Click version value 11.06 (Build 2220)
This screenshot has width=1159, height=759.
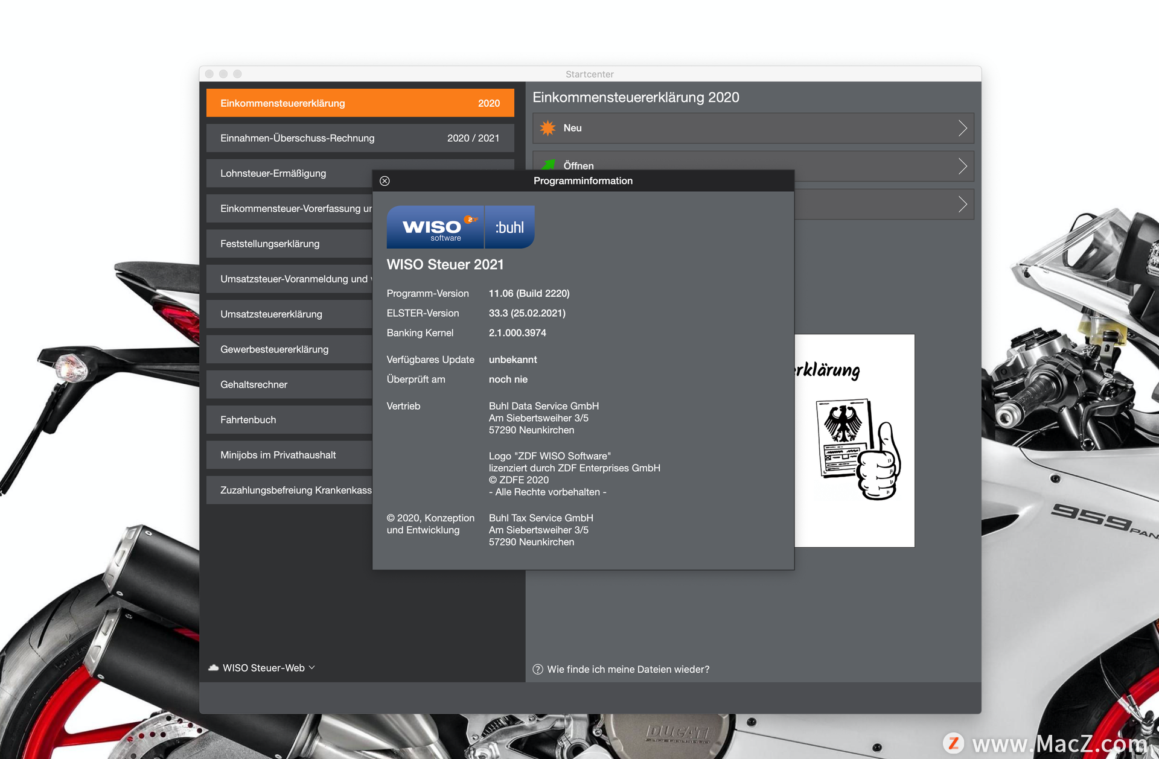tap(529, 293)
